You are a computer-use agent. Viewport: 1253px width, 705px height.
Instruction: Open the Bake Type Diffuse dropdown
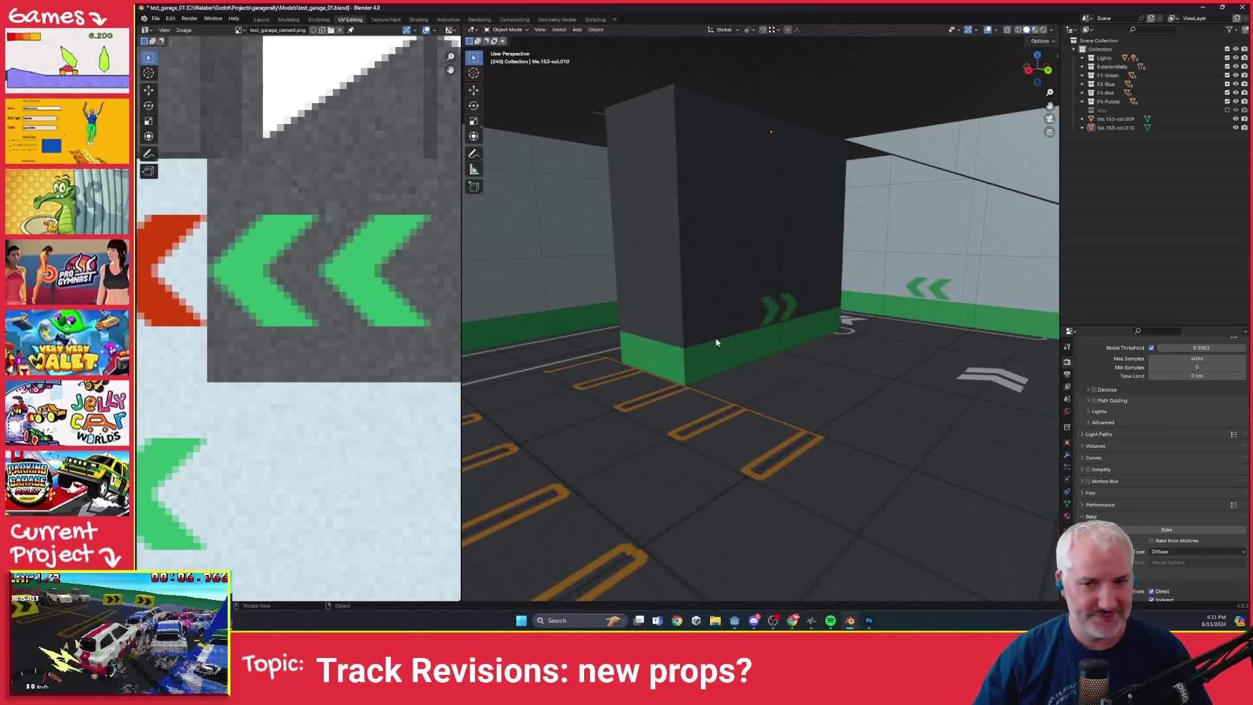[1198, 552]
